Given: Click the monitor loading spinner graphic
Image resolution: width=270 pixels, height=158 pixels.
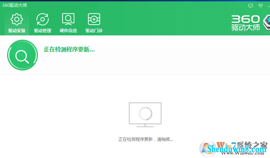Looking at the screenshot, I should point(145,115).
